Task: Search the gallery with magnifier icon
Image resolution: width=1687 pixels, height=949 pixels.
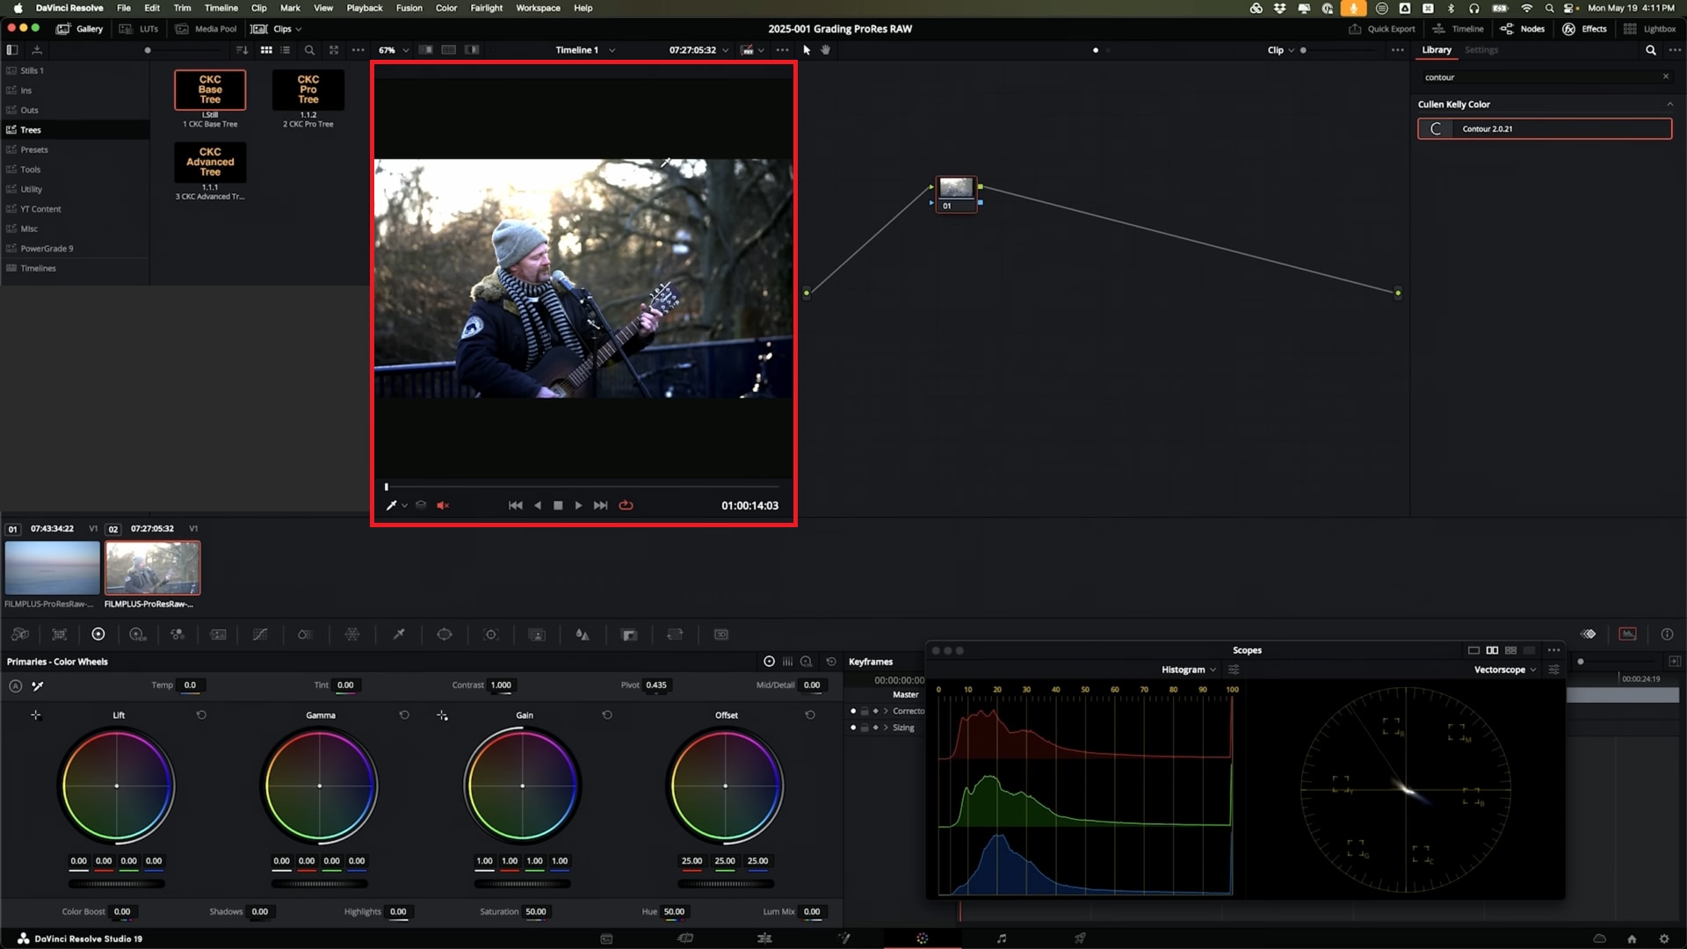Action: point(309,50)
